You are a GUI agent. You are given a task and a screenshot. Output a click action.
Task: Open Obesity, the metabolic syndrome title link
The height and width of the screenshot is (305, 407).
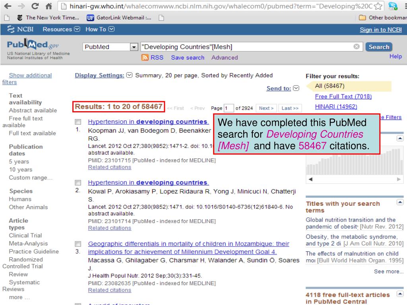pos(351,240)
